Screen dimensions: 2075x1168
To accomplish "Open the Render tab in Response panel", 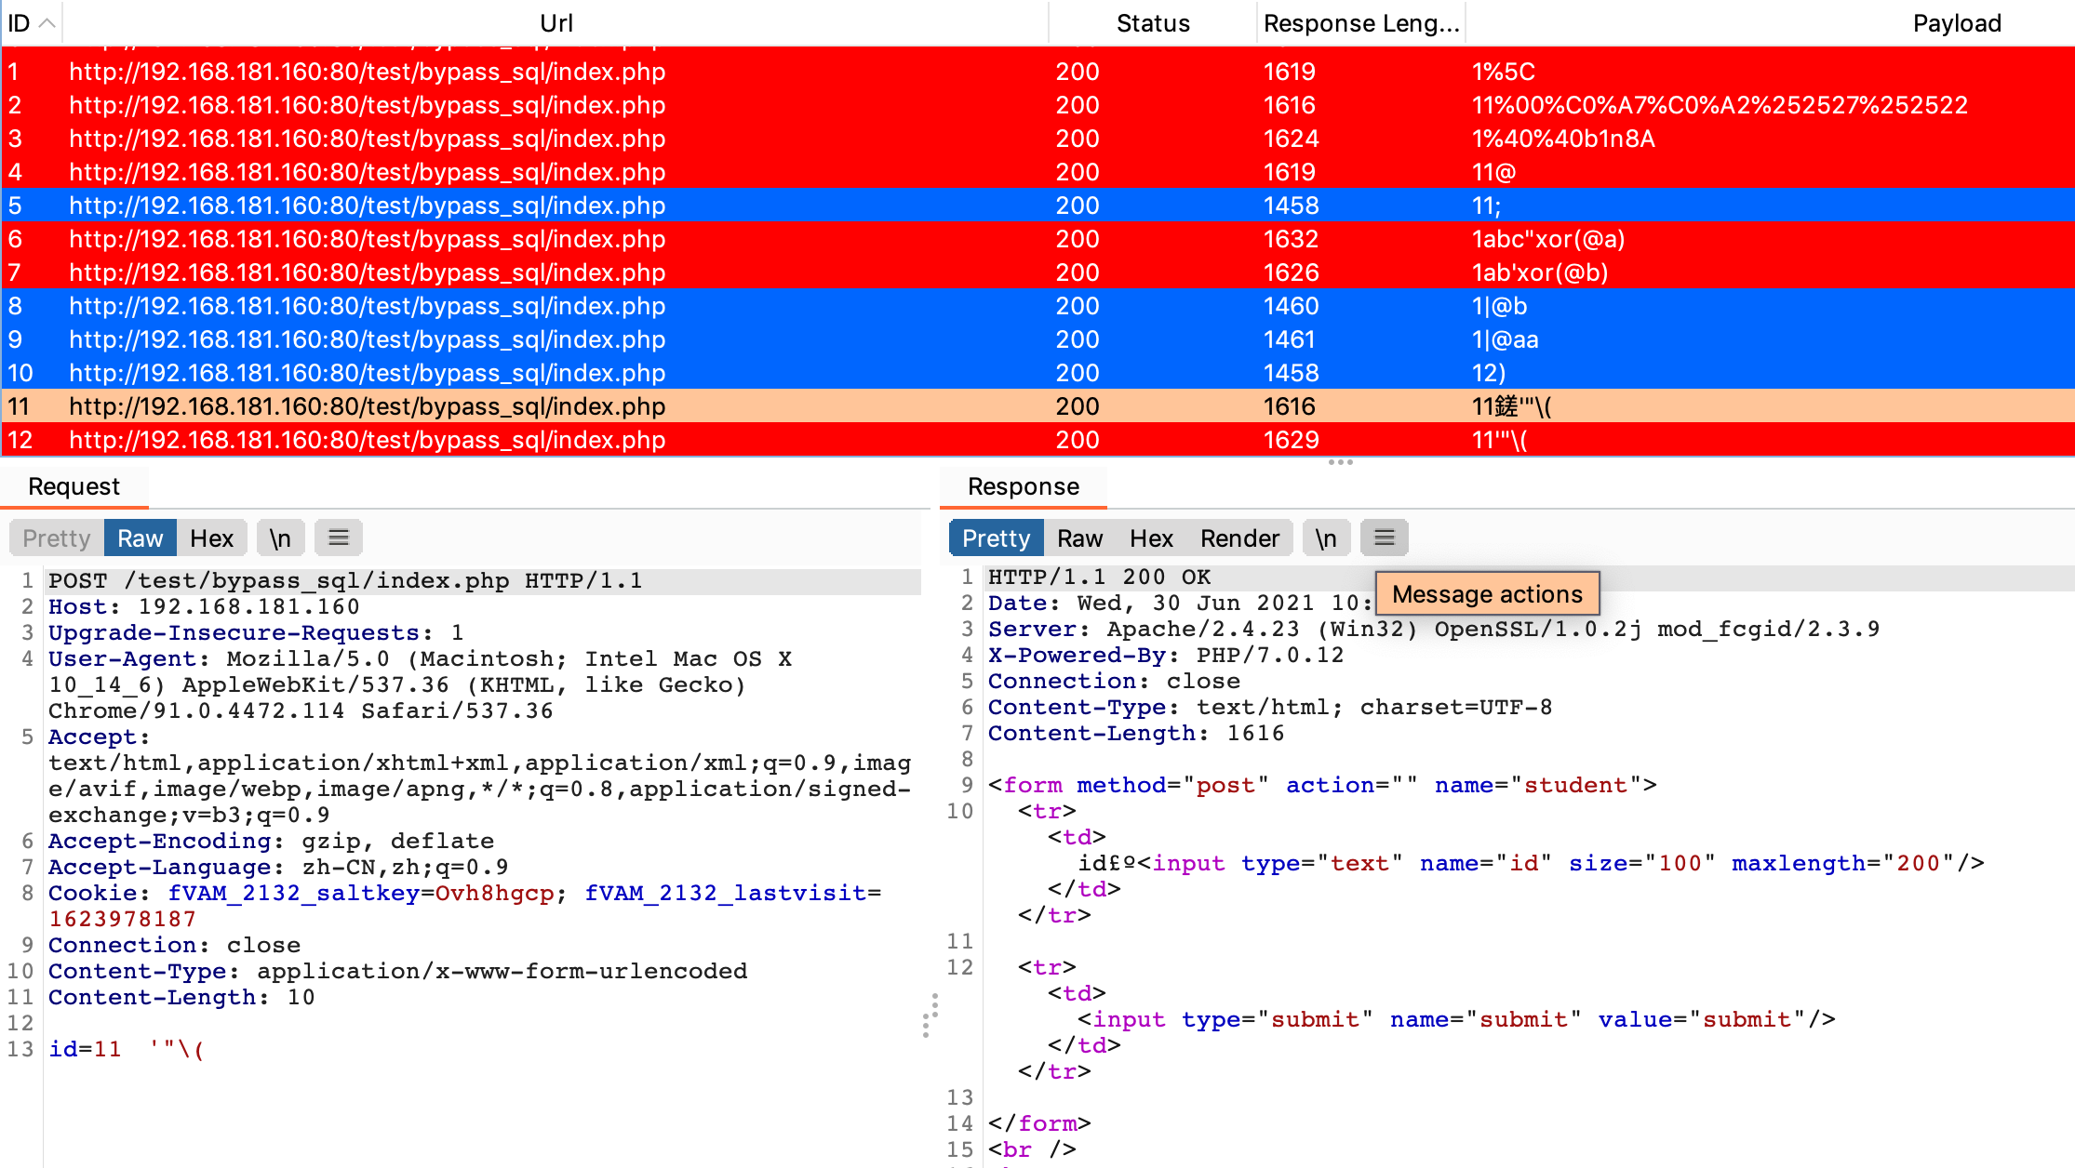I will tap(1239, 538).
